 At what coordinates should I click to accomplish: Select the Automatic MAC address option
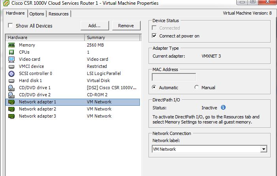click(x=154, y=87)
